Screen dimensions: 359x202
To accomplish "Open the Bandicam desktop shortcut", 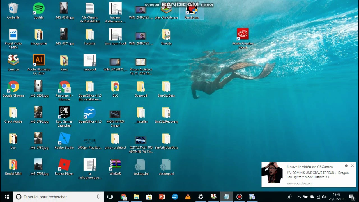I will click(x=192, y=10).
